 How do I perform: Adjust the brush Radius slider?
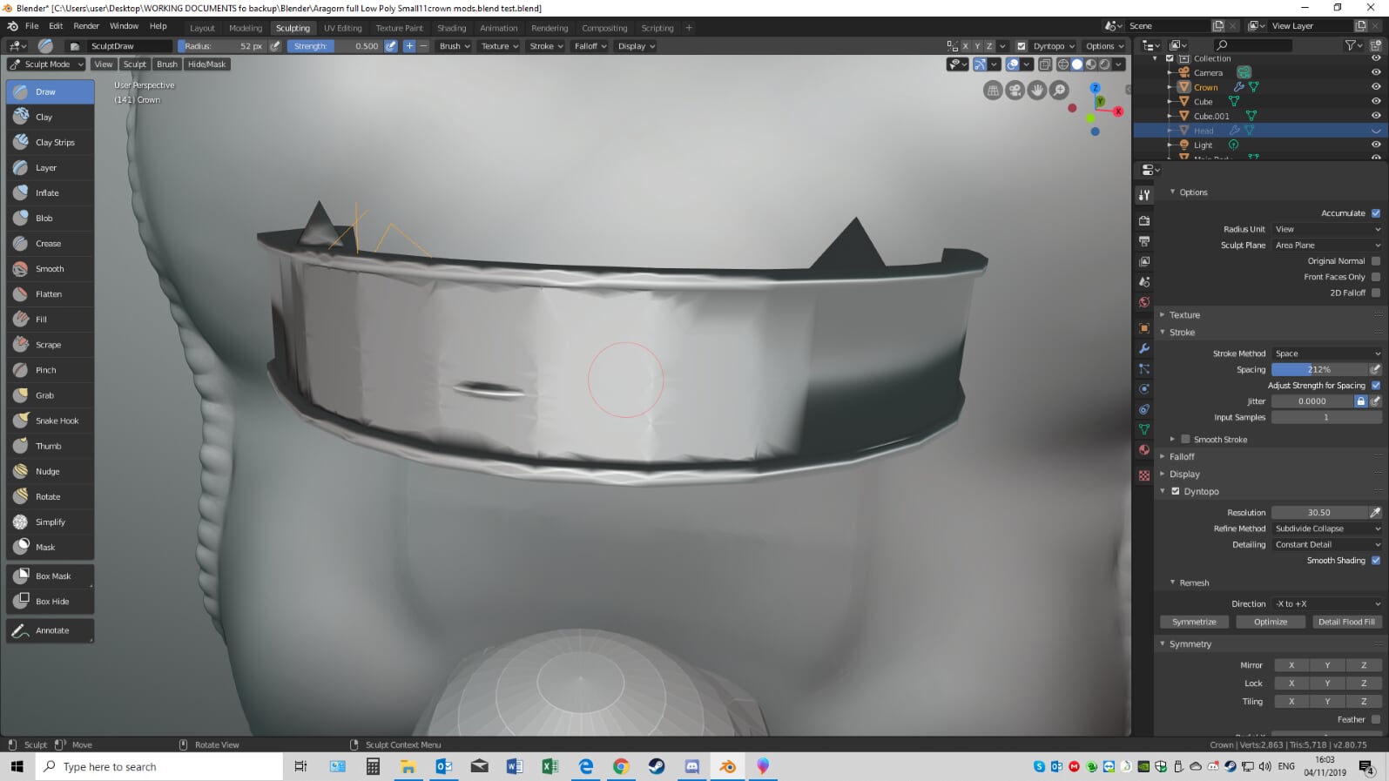pos(222,46)
